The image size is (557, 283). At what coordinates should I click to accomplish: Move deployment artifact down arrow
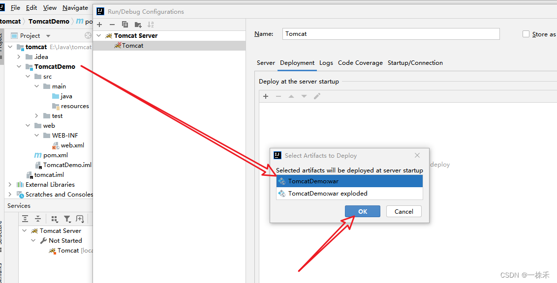(304, 96)
